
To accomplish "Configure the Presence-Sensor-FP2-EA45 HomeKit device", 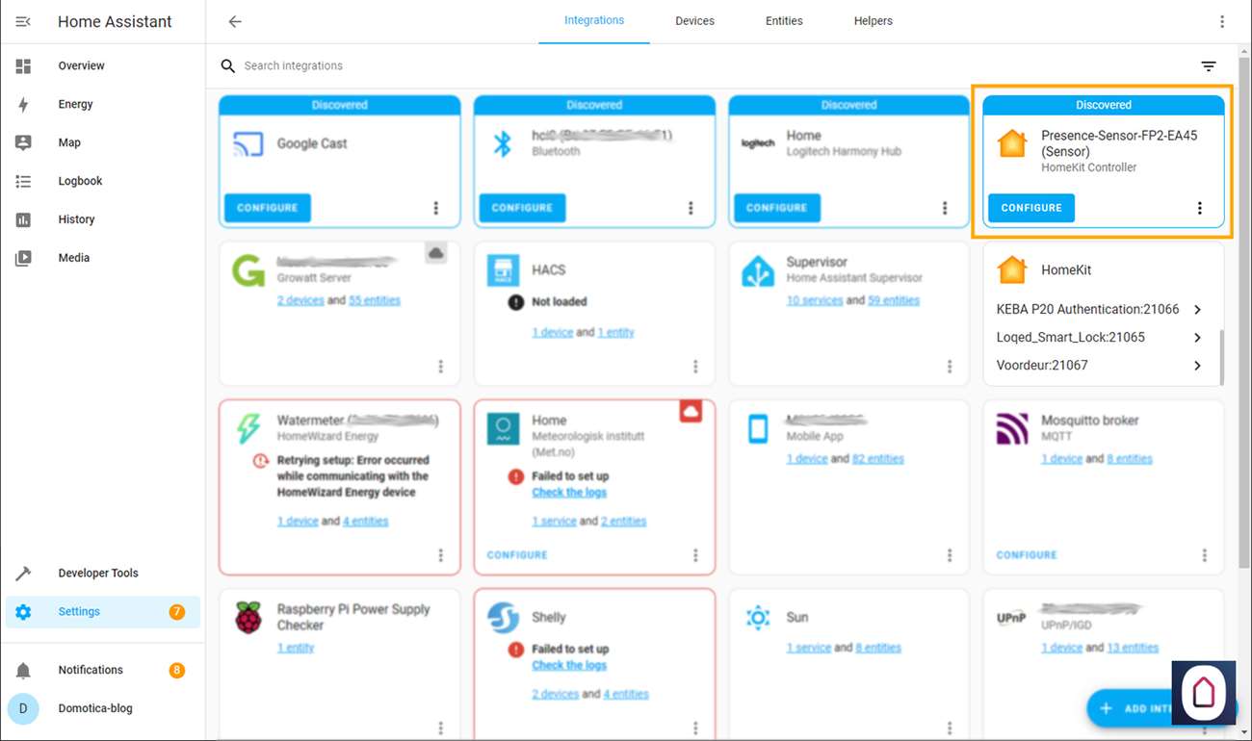I will [x=1030, y=208].
